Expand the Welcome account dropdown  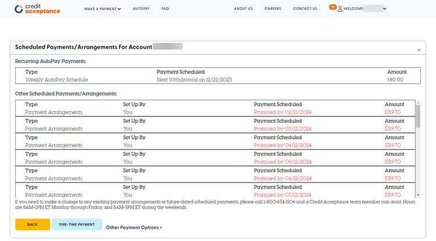pyautogui.click(x=384, y=9)
